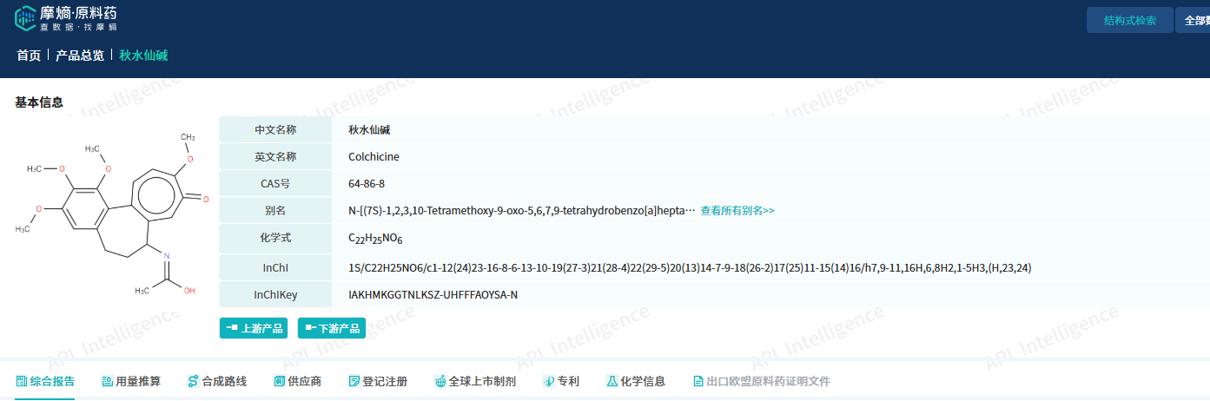Image resolution: width=1210 pixels, height=401 pixels.
Task: Click the 化学式 row label
Action: 275,238
